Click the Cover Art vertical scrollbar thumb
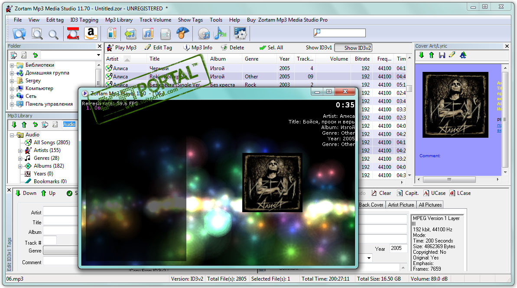Image resolution: width=517 pixels, height=288 pixels. (505, 119)
